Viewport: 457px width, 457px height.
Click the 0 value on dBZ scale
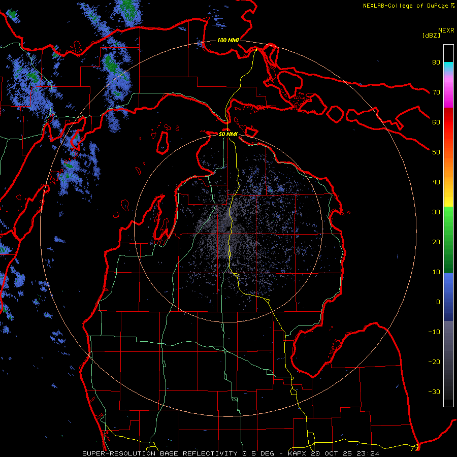pos(438,302)
